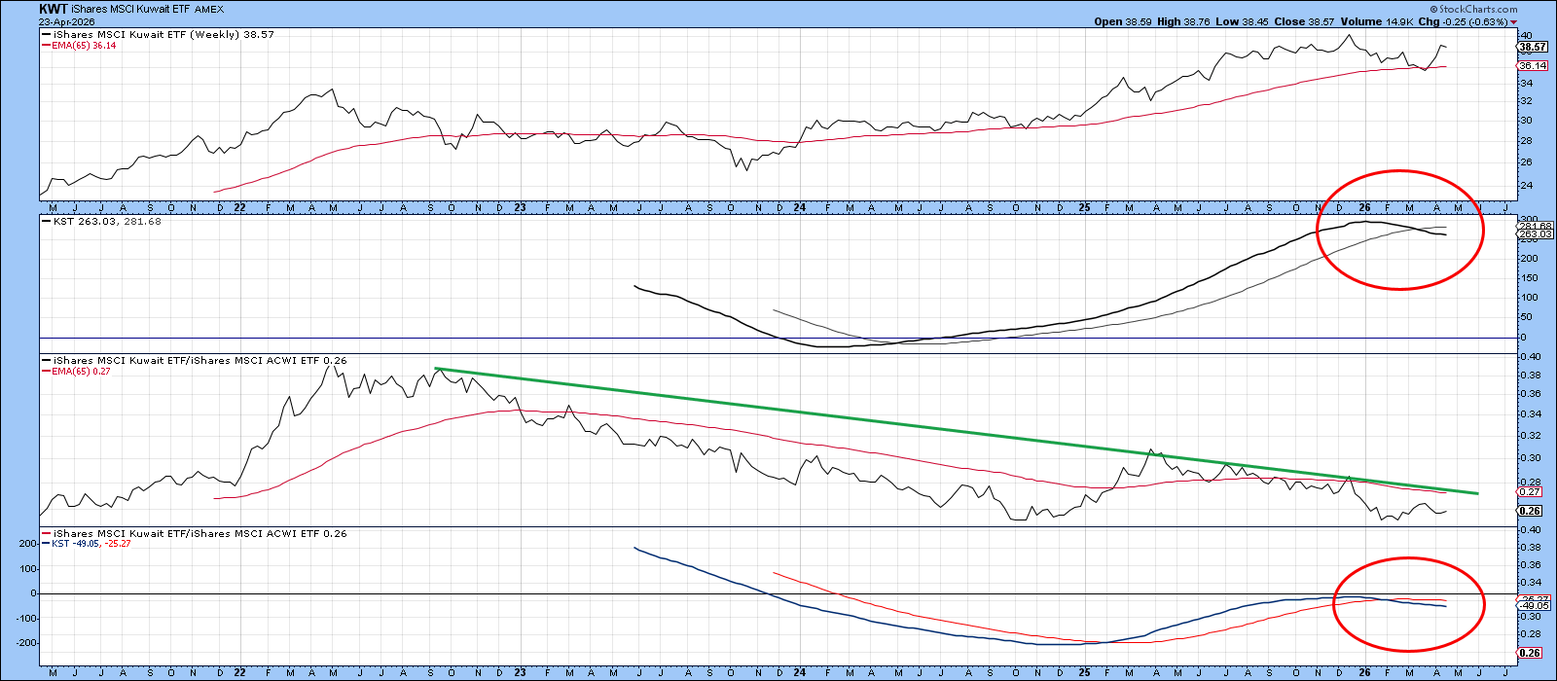Click the 38.57 price tag on right axis
1557x681 pixels.
[1533, 47]
